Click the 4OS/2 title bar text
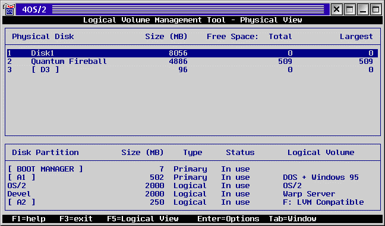The width and height of the screenshot is (385, 226). 34,10
